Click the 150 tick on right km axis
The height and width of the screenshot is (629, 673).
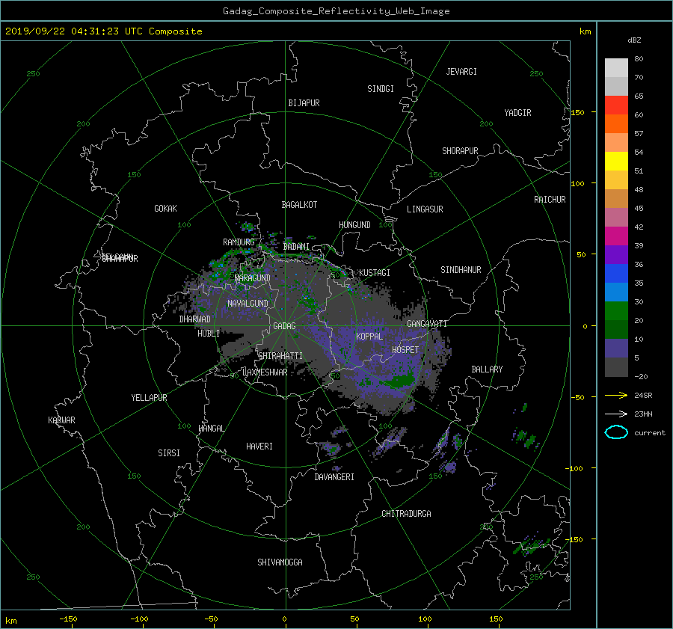(578, 112)
